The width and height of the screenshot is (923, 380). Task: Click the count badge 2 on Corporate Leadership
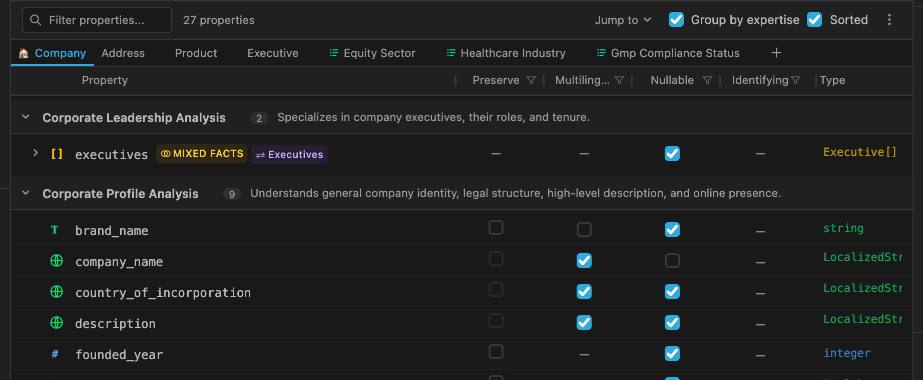tap(259, 118)
